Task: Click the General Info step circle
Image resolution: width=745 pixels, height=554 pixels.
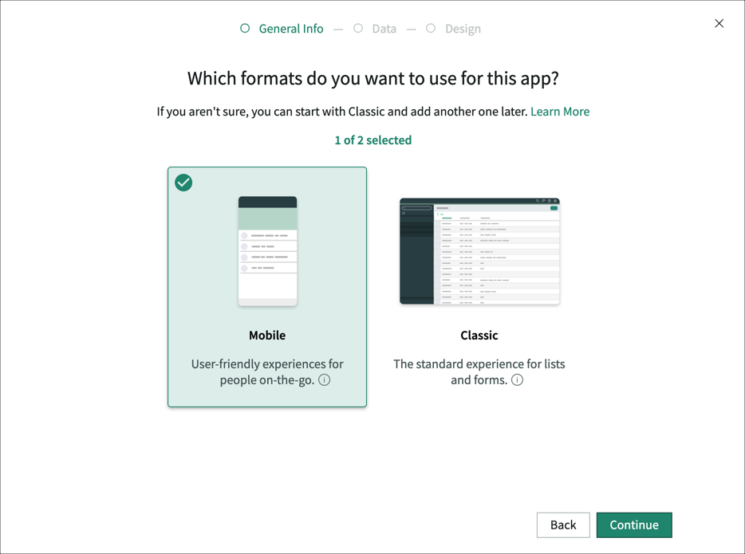Action: tap(245, 28)
